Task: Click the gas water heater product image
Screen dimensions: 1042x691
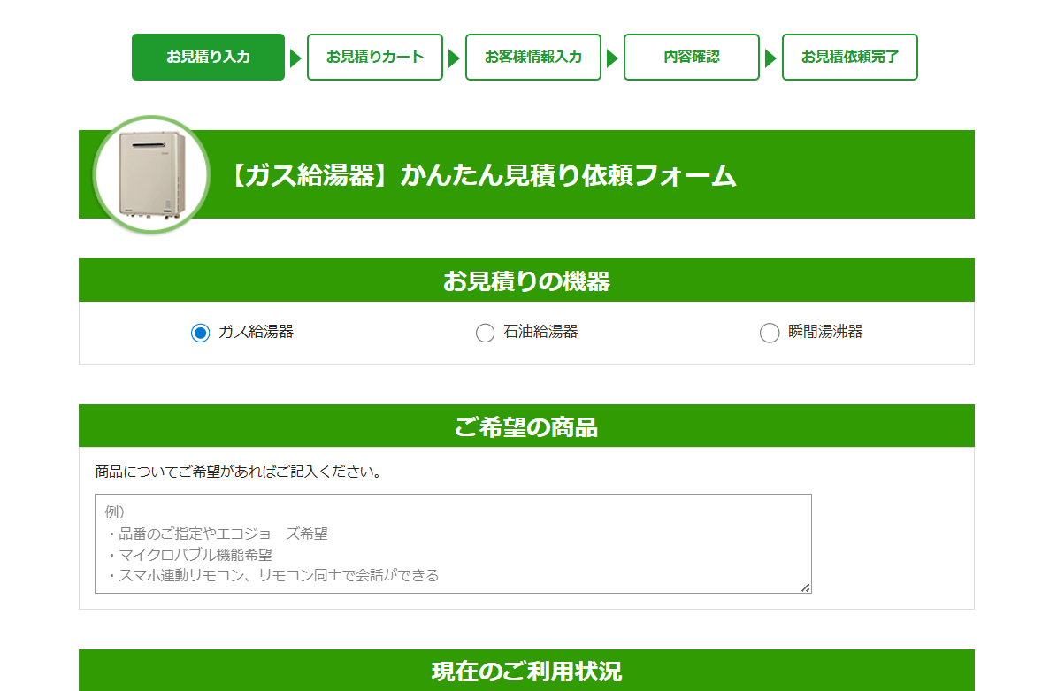Action: pos(151,174)
